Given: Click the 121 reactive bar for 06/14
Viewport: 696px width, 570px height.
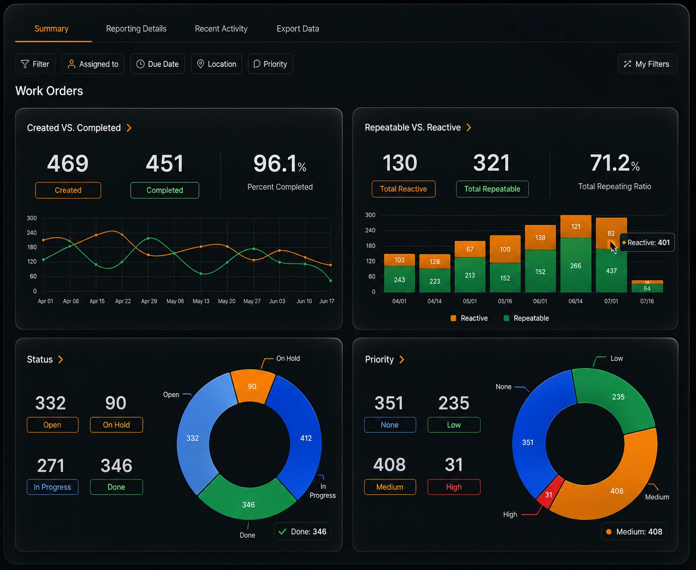Looking at the screenshot, I should tap(575, 226).
